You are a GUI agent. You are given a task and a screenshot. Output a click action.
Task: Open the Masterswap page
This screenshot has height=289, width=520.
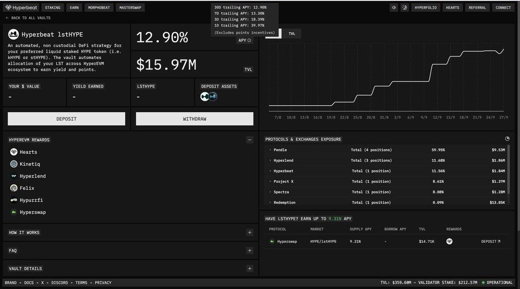coord(131,8)
